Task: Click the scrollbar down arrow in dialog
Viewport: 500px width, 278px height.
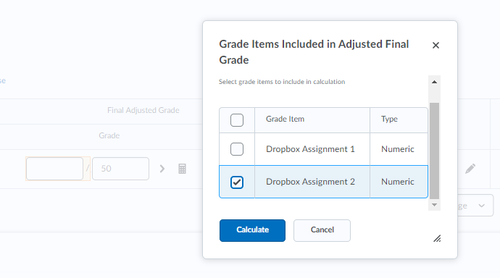Action: tap(434, 205)
